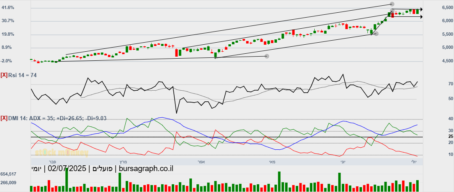Click the יומי timeframe text
Image resolution: width=454 pixels, height=192 pixels.
pyautogui.click(x=36, y=169)
